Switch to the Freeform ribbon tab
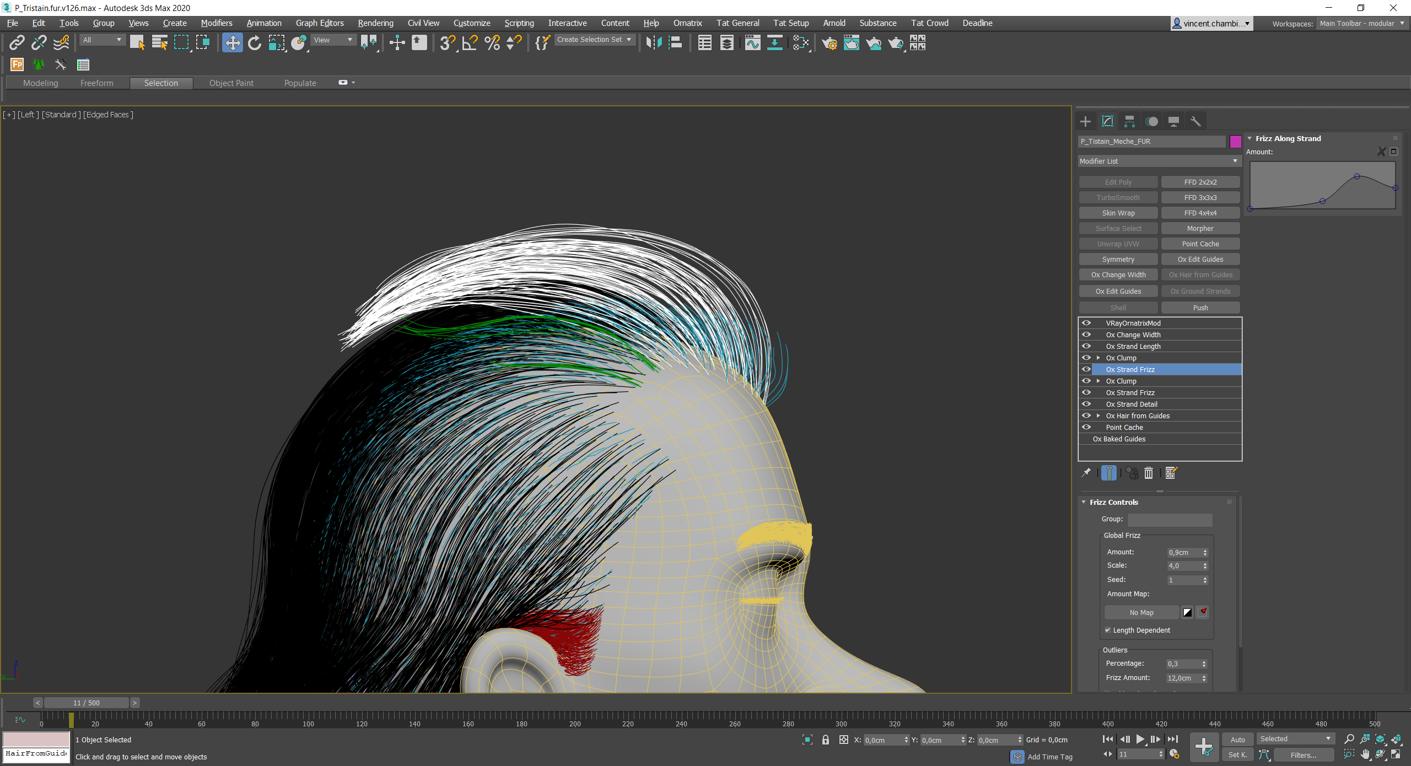Viewport: 1411px width, 766px height. [96, 83]
